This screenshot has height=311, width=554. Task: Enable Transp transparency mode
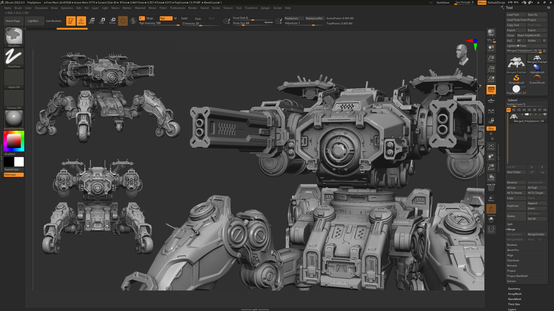[491, 198]
